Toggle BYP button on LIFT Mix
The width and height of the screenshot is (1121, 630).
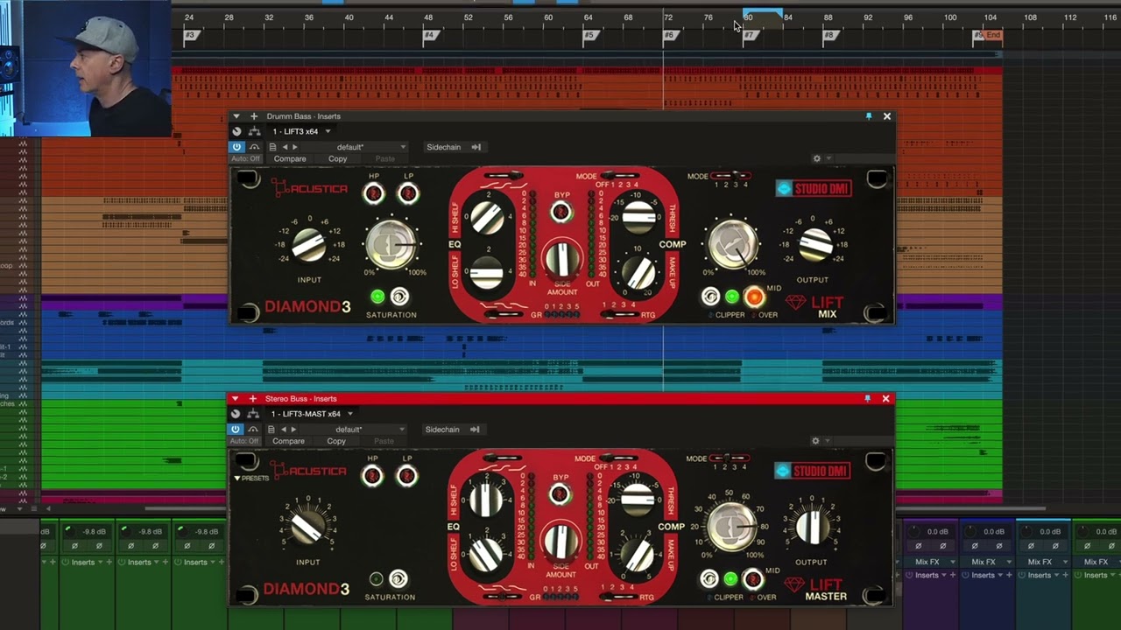[x=561, y=212]
